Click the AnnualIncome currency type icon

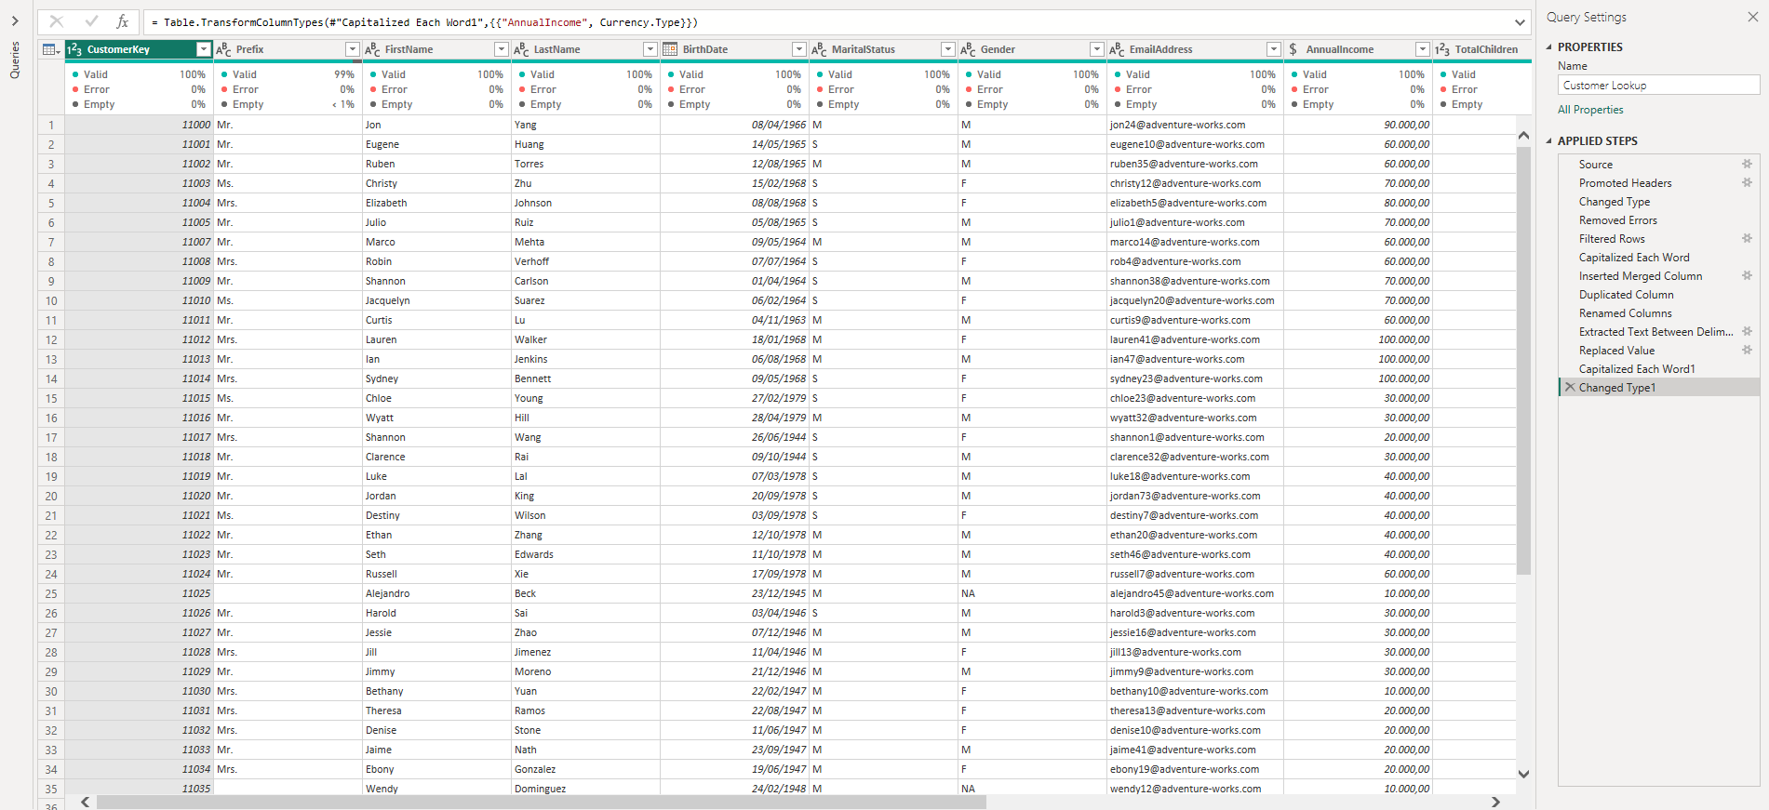point(1293,49)
